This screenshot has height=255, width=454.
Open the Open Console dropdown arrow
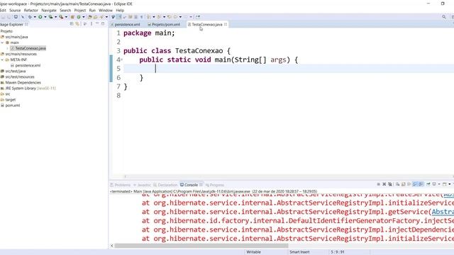coord(450,184)
